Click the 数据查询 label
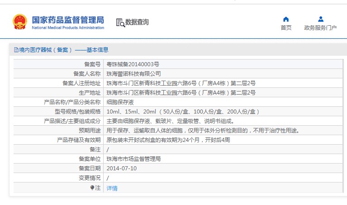The image size is (347, 205). click(x=137, y=22)
